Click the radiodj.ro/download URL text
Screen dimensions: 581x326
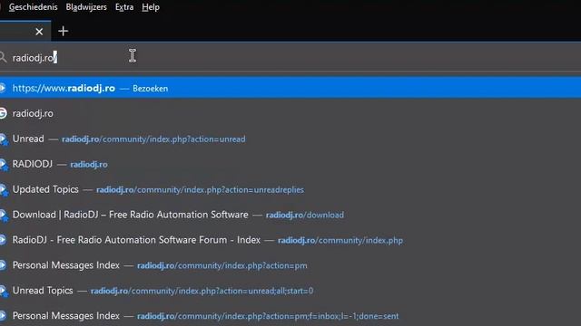305,215
